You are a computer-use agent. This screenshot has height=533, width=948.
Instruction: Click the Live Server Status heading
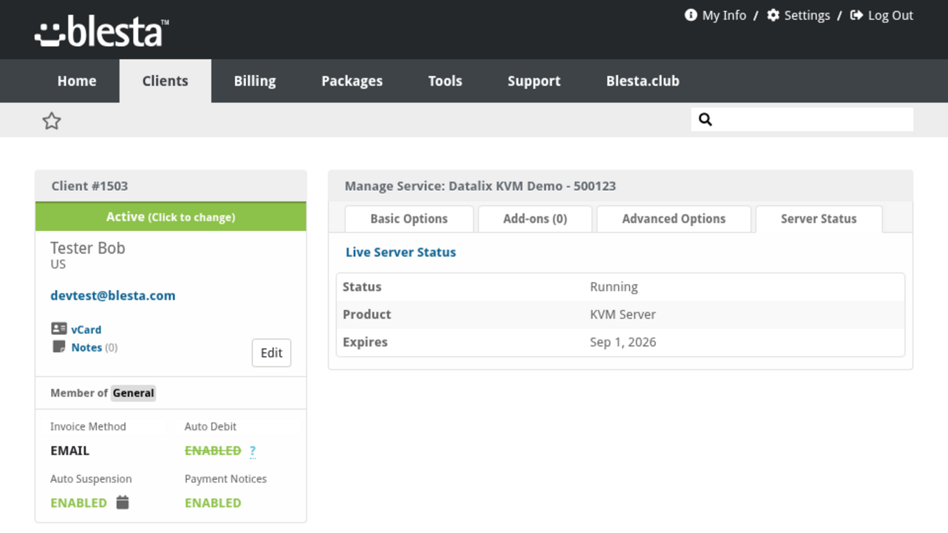click(400, 252)
